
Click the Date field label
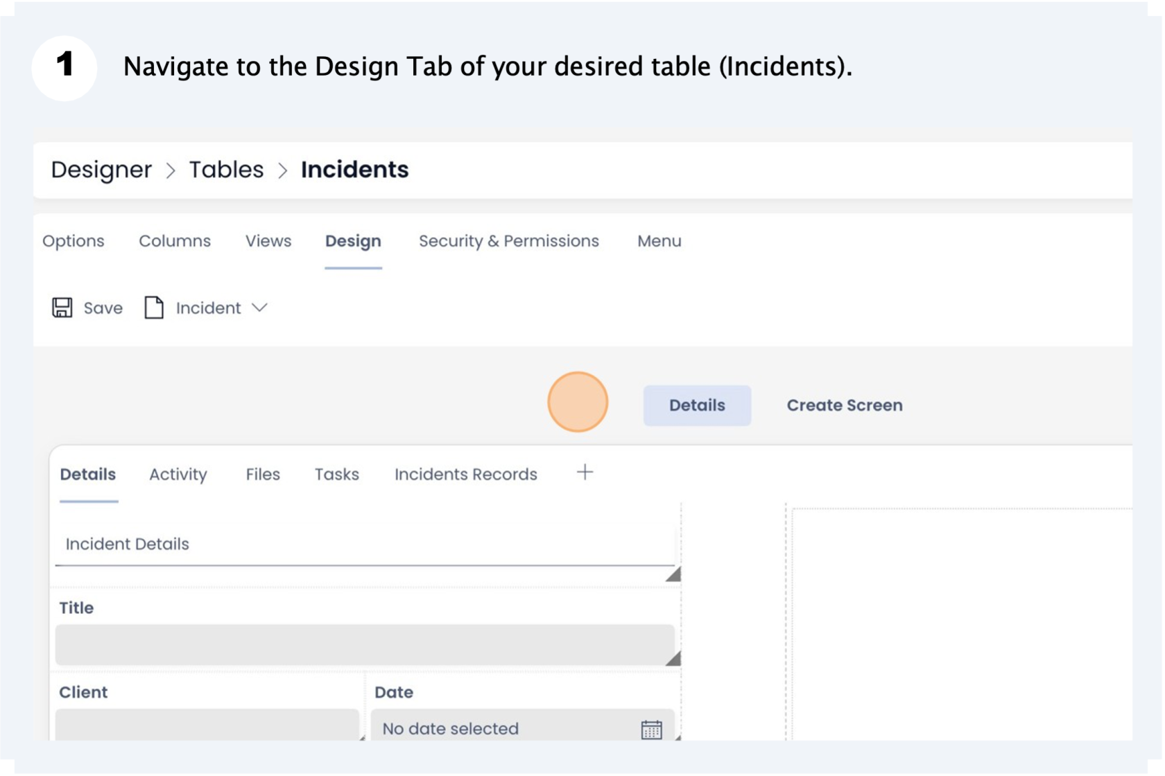tap(394, 693)
